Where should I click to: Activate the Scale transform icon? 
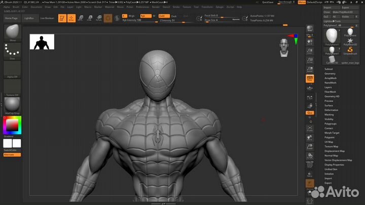(x=90, y=18)
